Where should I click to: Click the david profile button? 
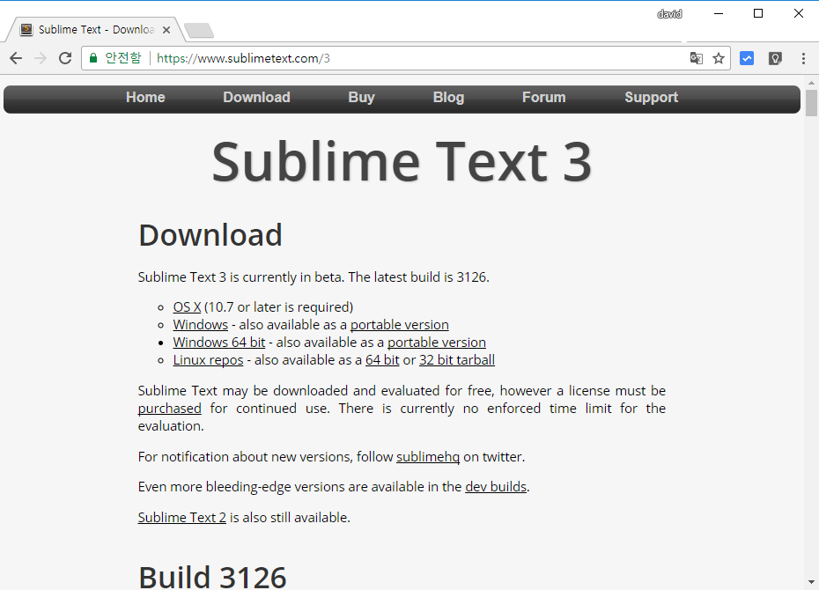pyautogui.click(x=669, y=14)
